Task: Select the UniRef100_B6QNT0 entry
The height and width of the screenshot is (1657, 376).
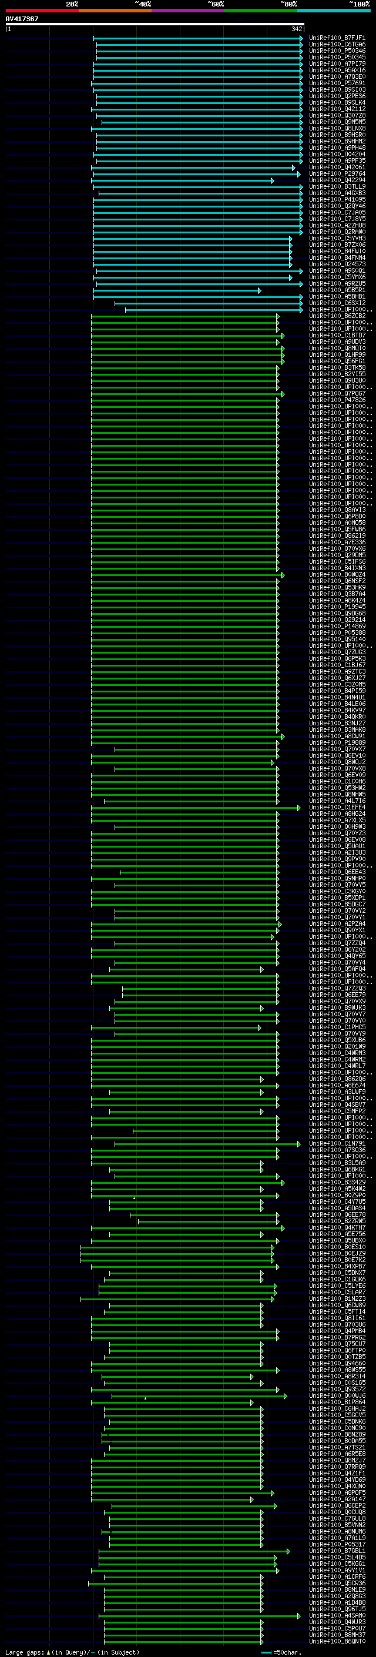Action: pyautogui.click(x=337, y=1642)
